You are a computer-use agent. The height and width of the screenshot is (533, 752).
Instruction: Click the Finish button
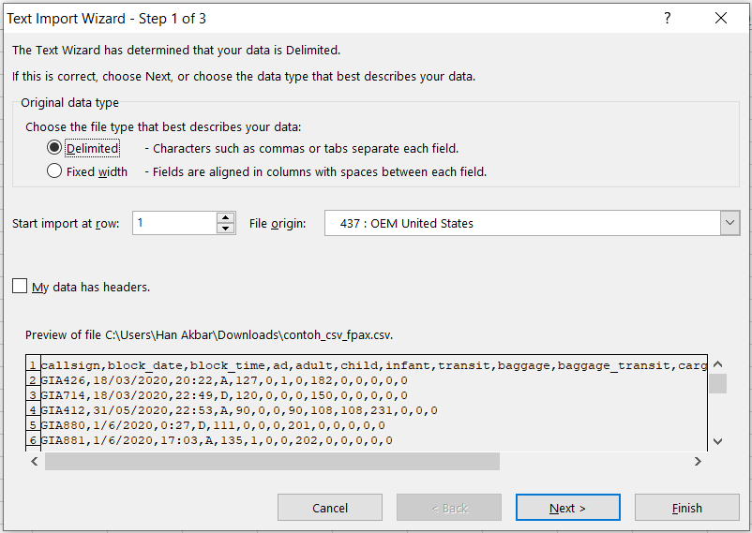[x=686, y=508]
